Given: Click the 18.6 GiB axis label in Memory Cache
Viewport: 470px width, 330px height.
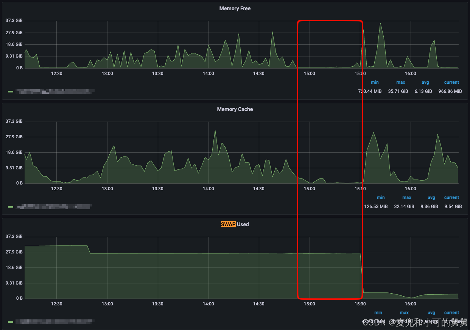Looking at the screenshot, I should point(14,152).
